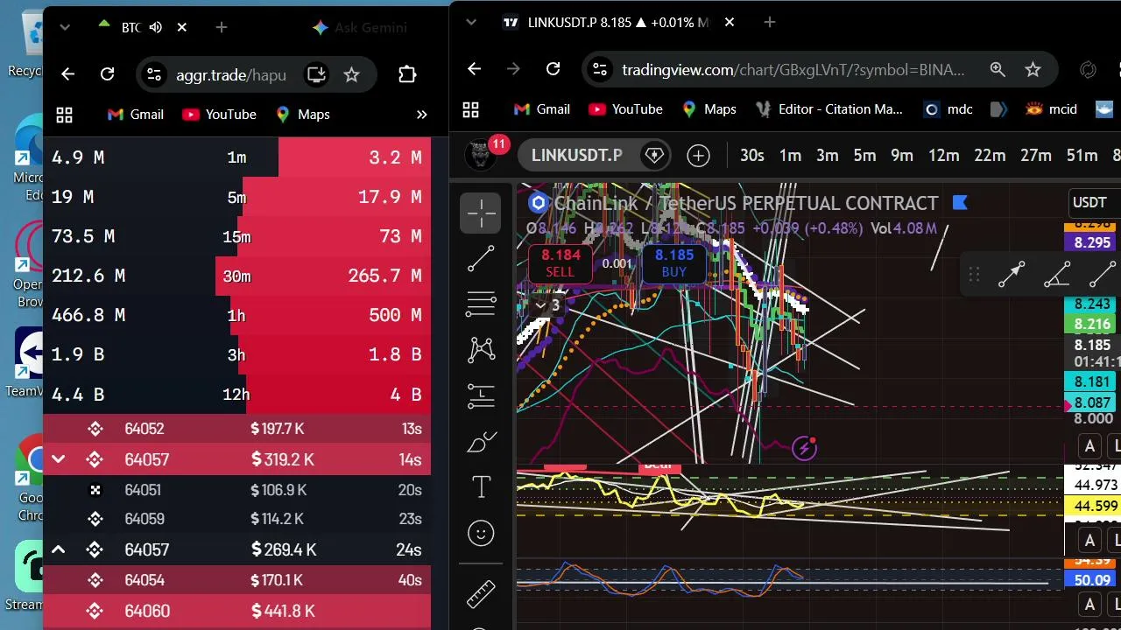Screen dimensions: 1121x630
Task: Click the 0.001 spread quantity box
Action: pyautogui.click(x=617, y=263)
